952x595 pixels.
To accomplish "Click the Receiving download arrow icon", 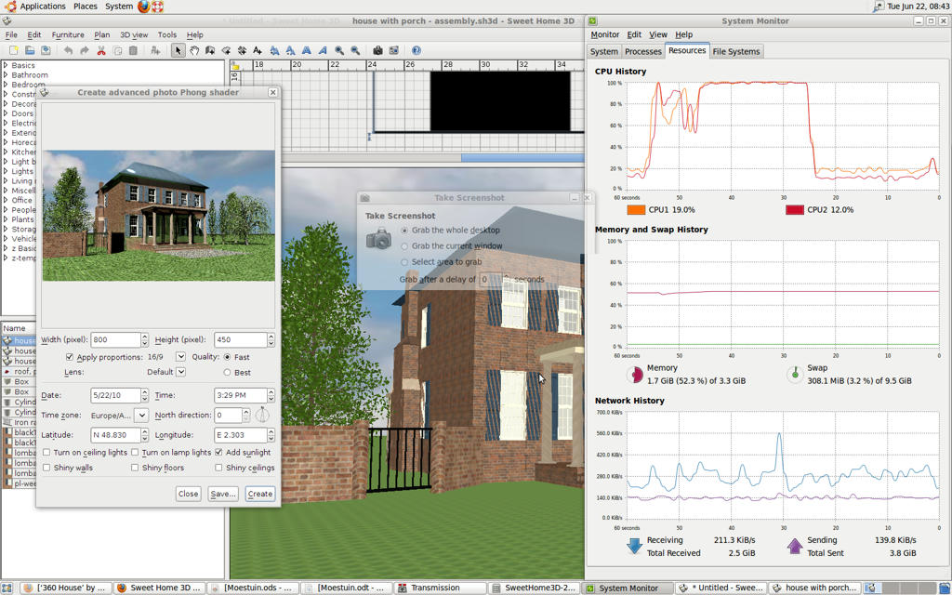I will (x=634, y=545).
